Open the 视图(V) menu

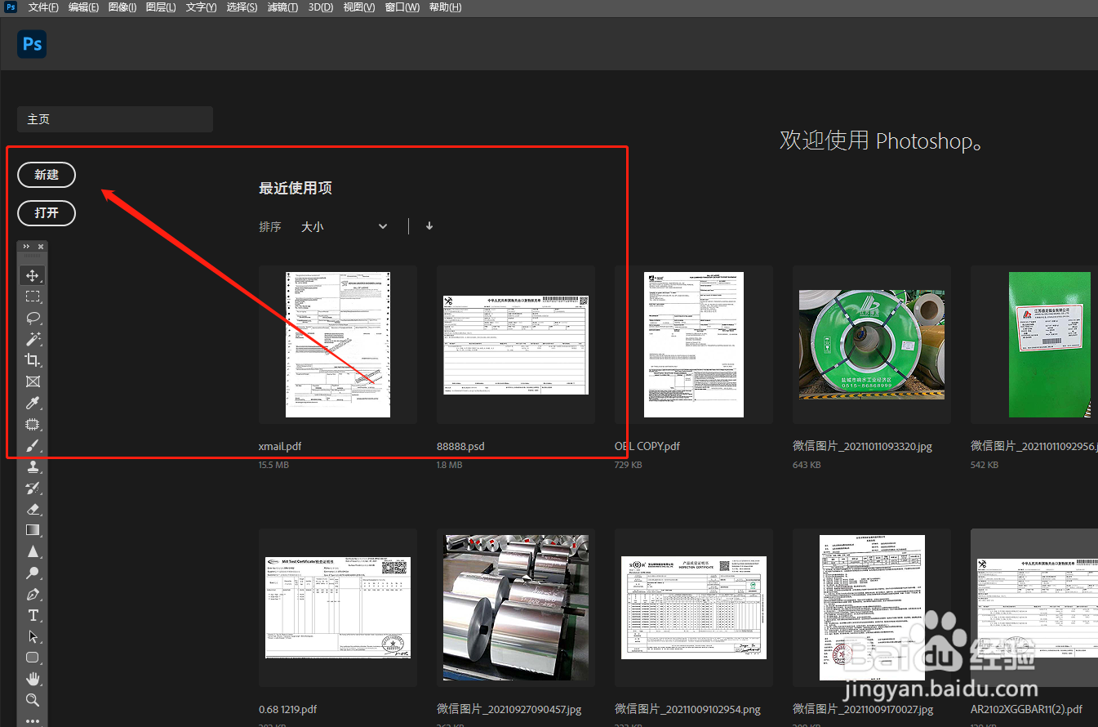(x=359, y=7)
